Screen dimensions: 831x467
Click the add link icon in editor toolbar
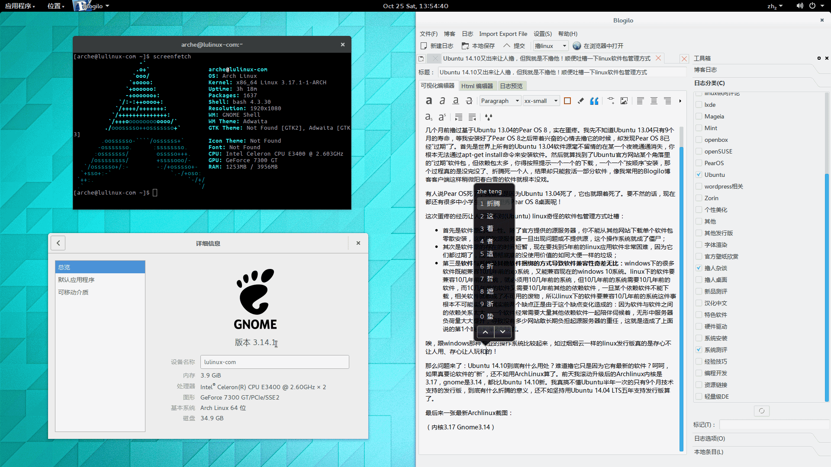pos(611,101)
